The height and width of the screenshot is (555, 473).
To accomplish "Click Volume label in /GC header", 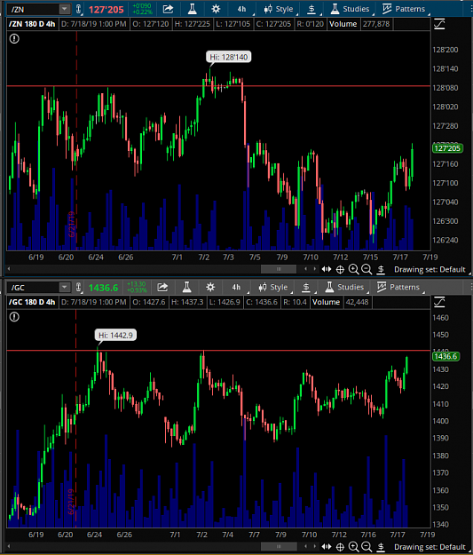I will pyautogui.click(x=326, y=302).
